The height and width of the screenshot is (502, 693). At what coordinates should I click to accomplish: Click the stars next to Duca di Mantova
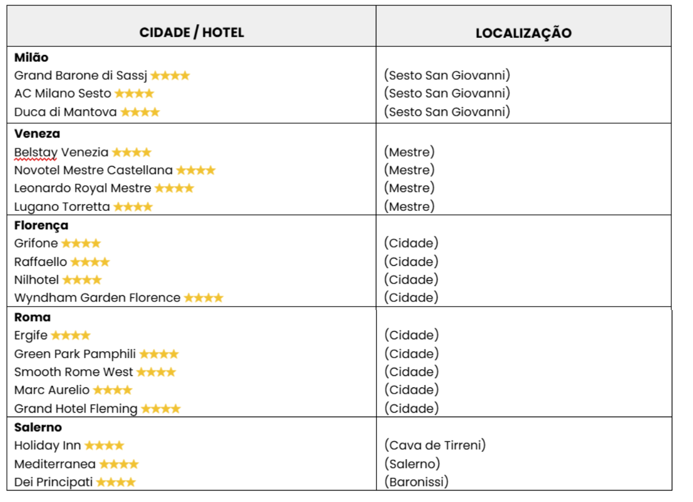140,112
